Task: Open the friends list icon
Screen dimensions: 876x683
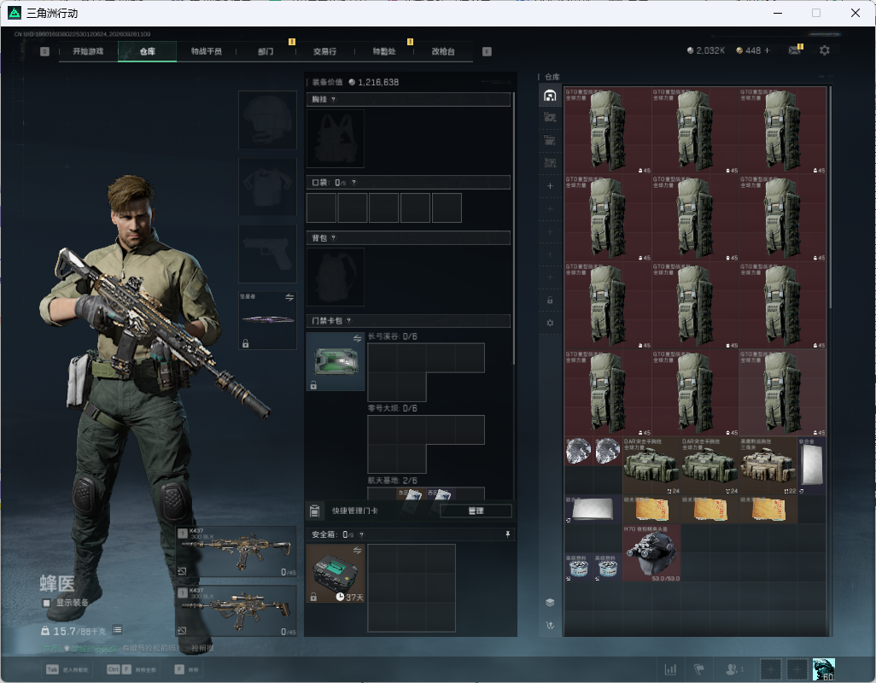Action: [x=733, y=669]
